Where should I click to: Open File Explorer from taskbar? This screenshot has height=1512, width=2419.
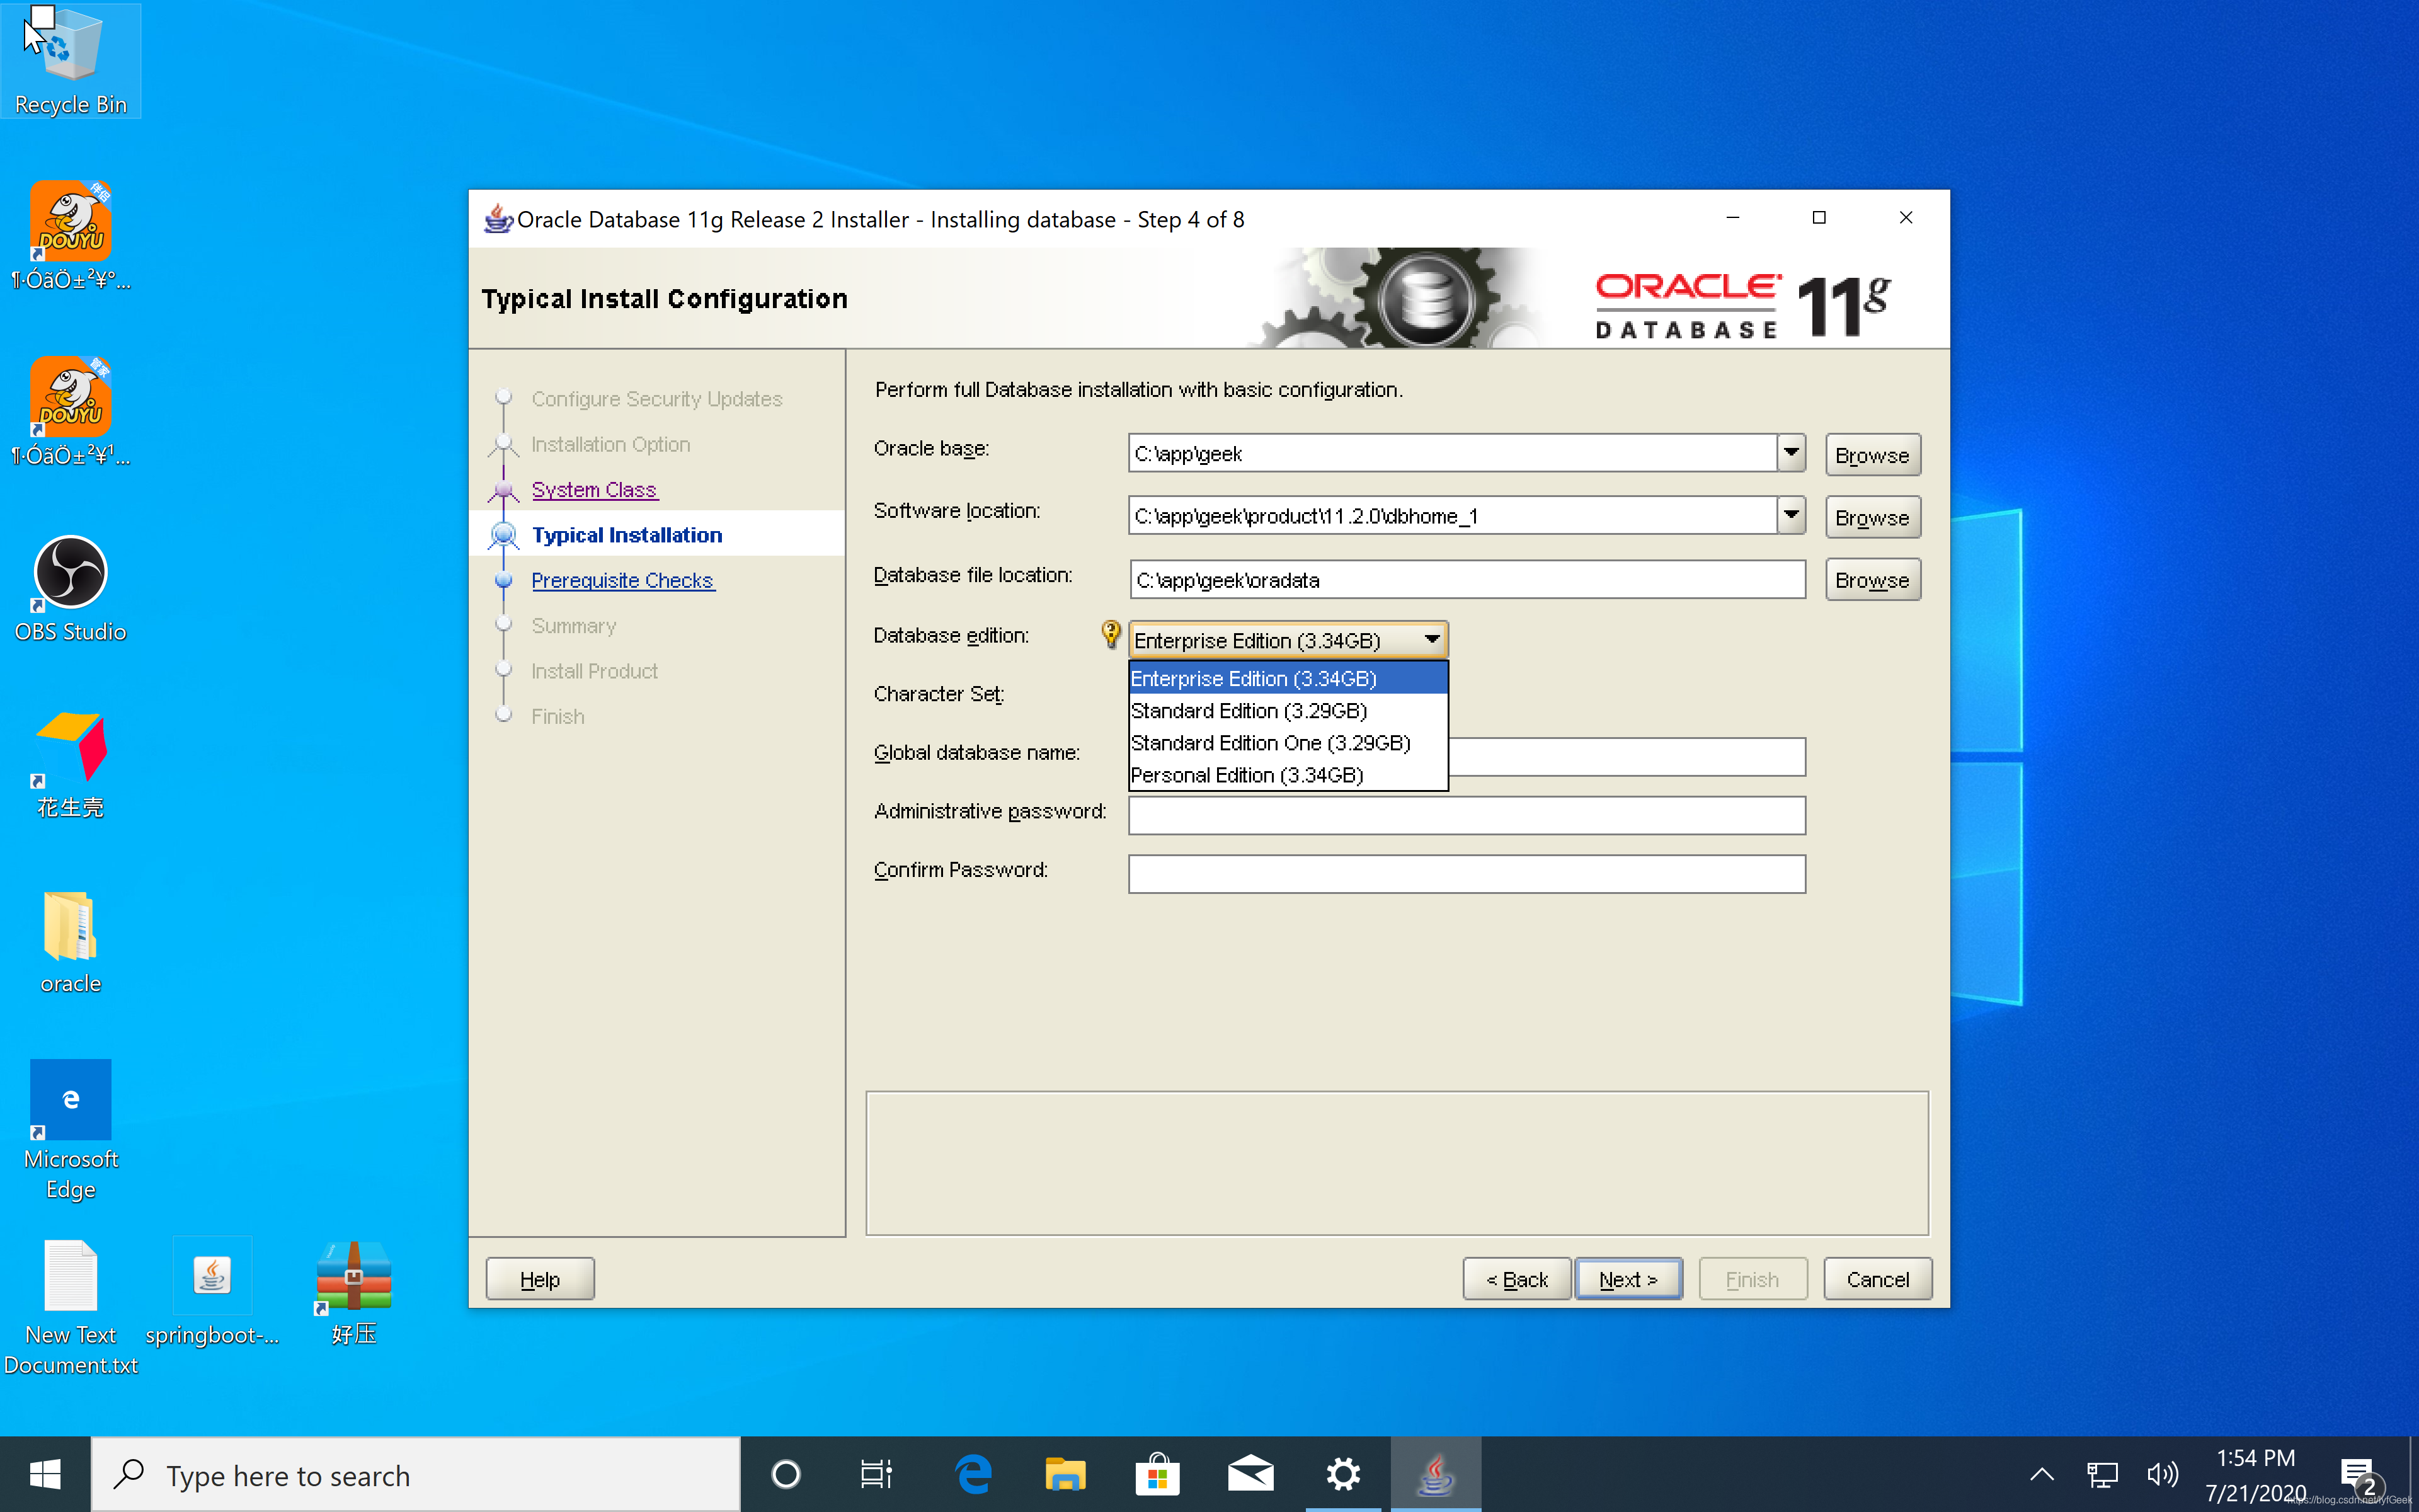(x=1065, y=1474)
